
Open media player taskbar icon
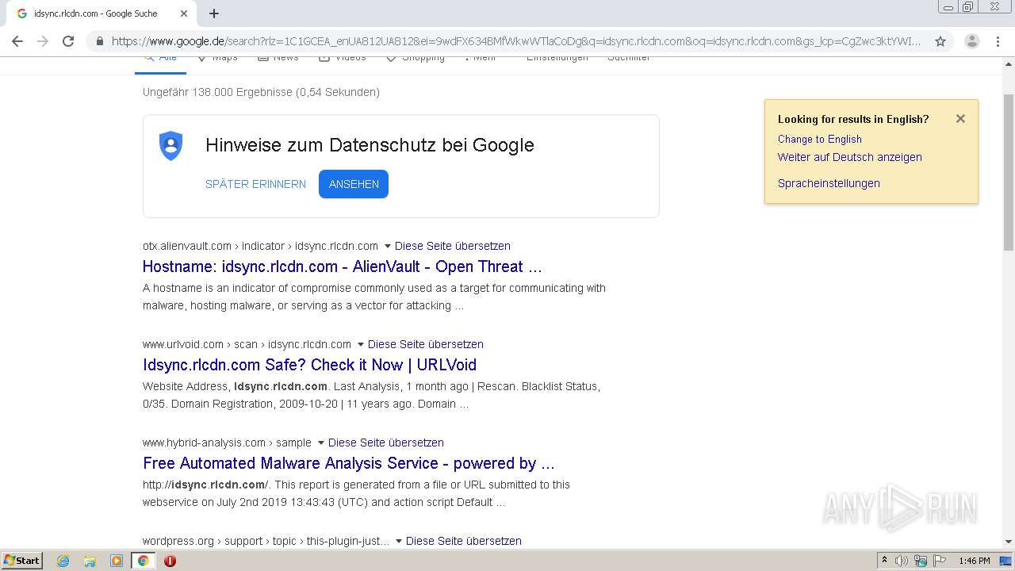tap(117, 561)
